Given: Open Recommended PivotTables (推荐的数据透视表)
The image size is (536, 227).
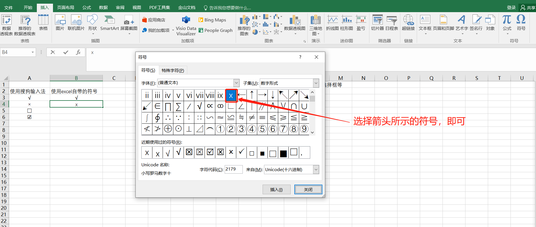Looking at the screenshot, I should (x=25, y=25).
